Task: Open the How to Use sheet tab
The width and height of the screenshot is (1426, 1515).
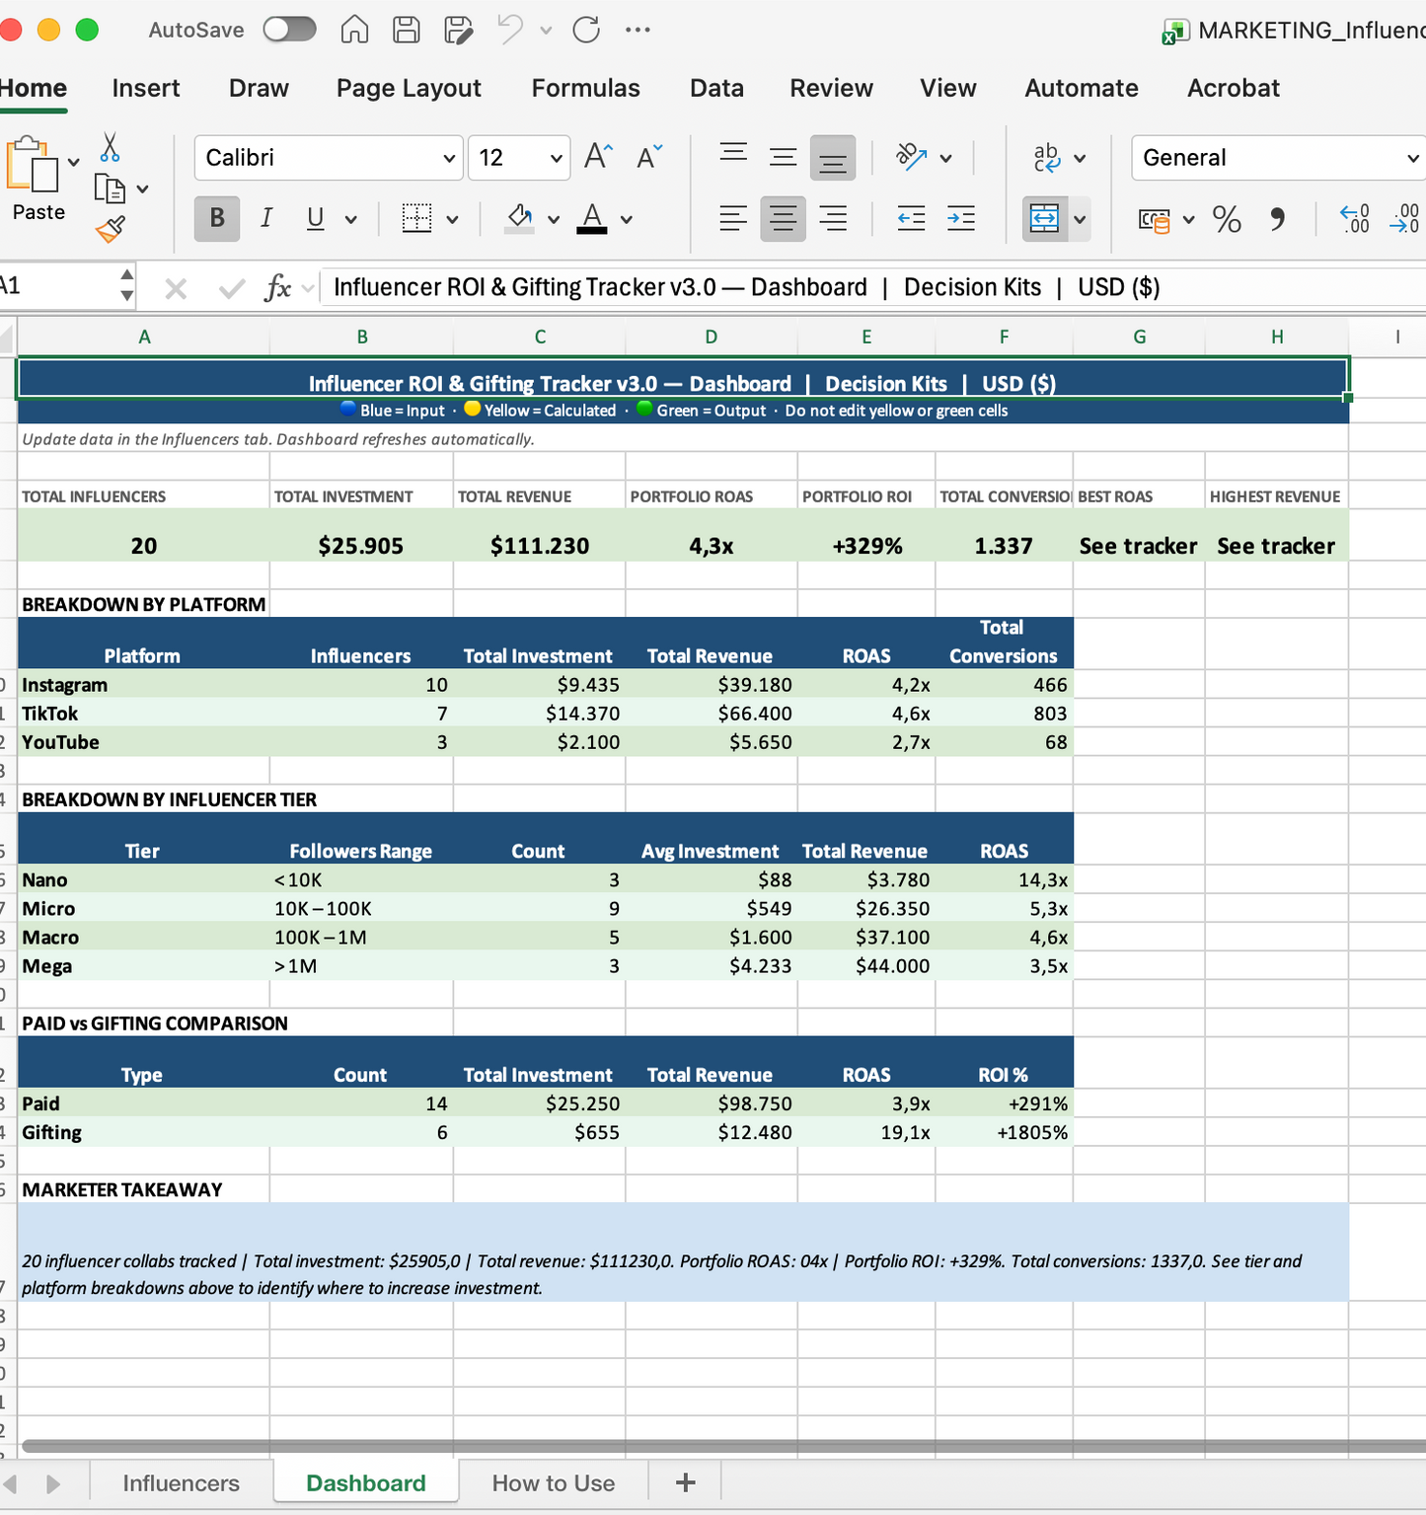Action: point(553,1483)
